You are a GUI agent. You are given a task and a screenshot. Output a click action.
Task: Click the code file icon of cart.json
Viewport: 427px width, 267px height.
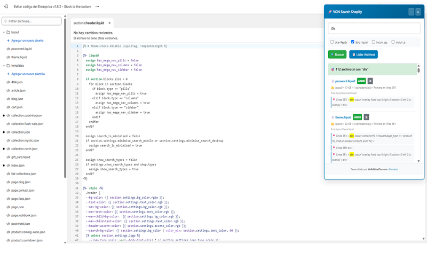pos(8,107)
